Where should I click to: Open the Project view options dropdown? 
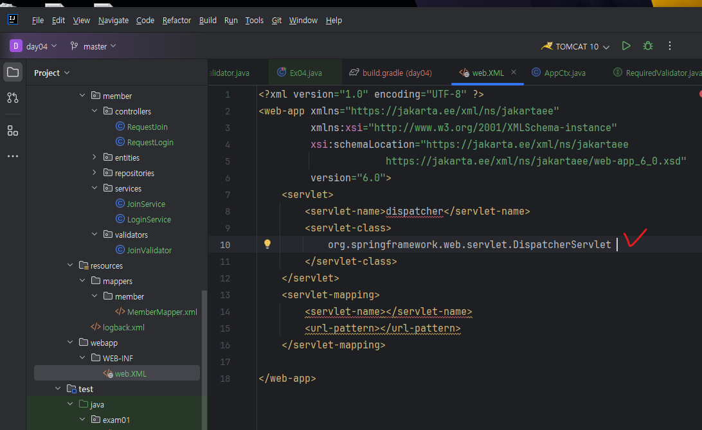pyautogui.click(x=67, y=73)
